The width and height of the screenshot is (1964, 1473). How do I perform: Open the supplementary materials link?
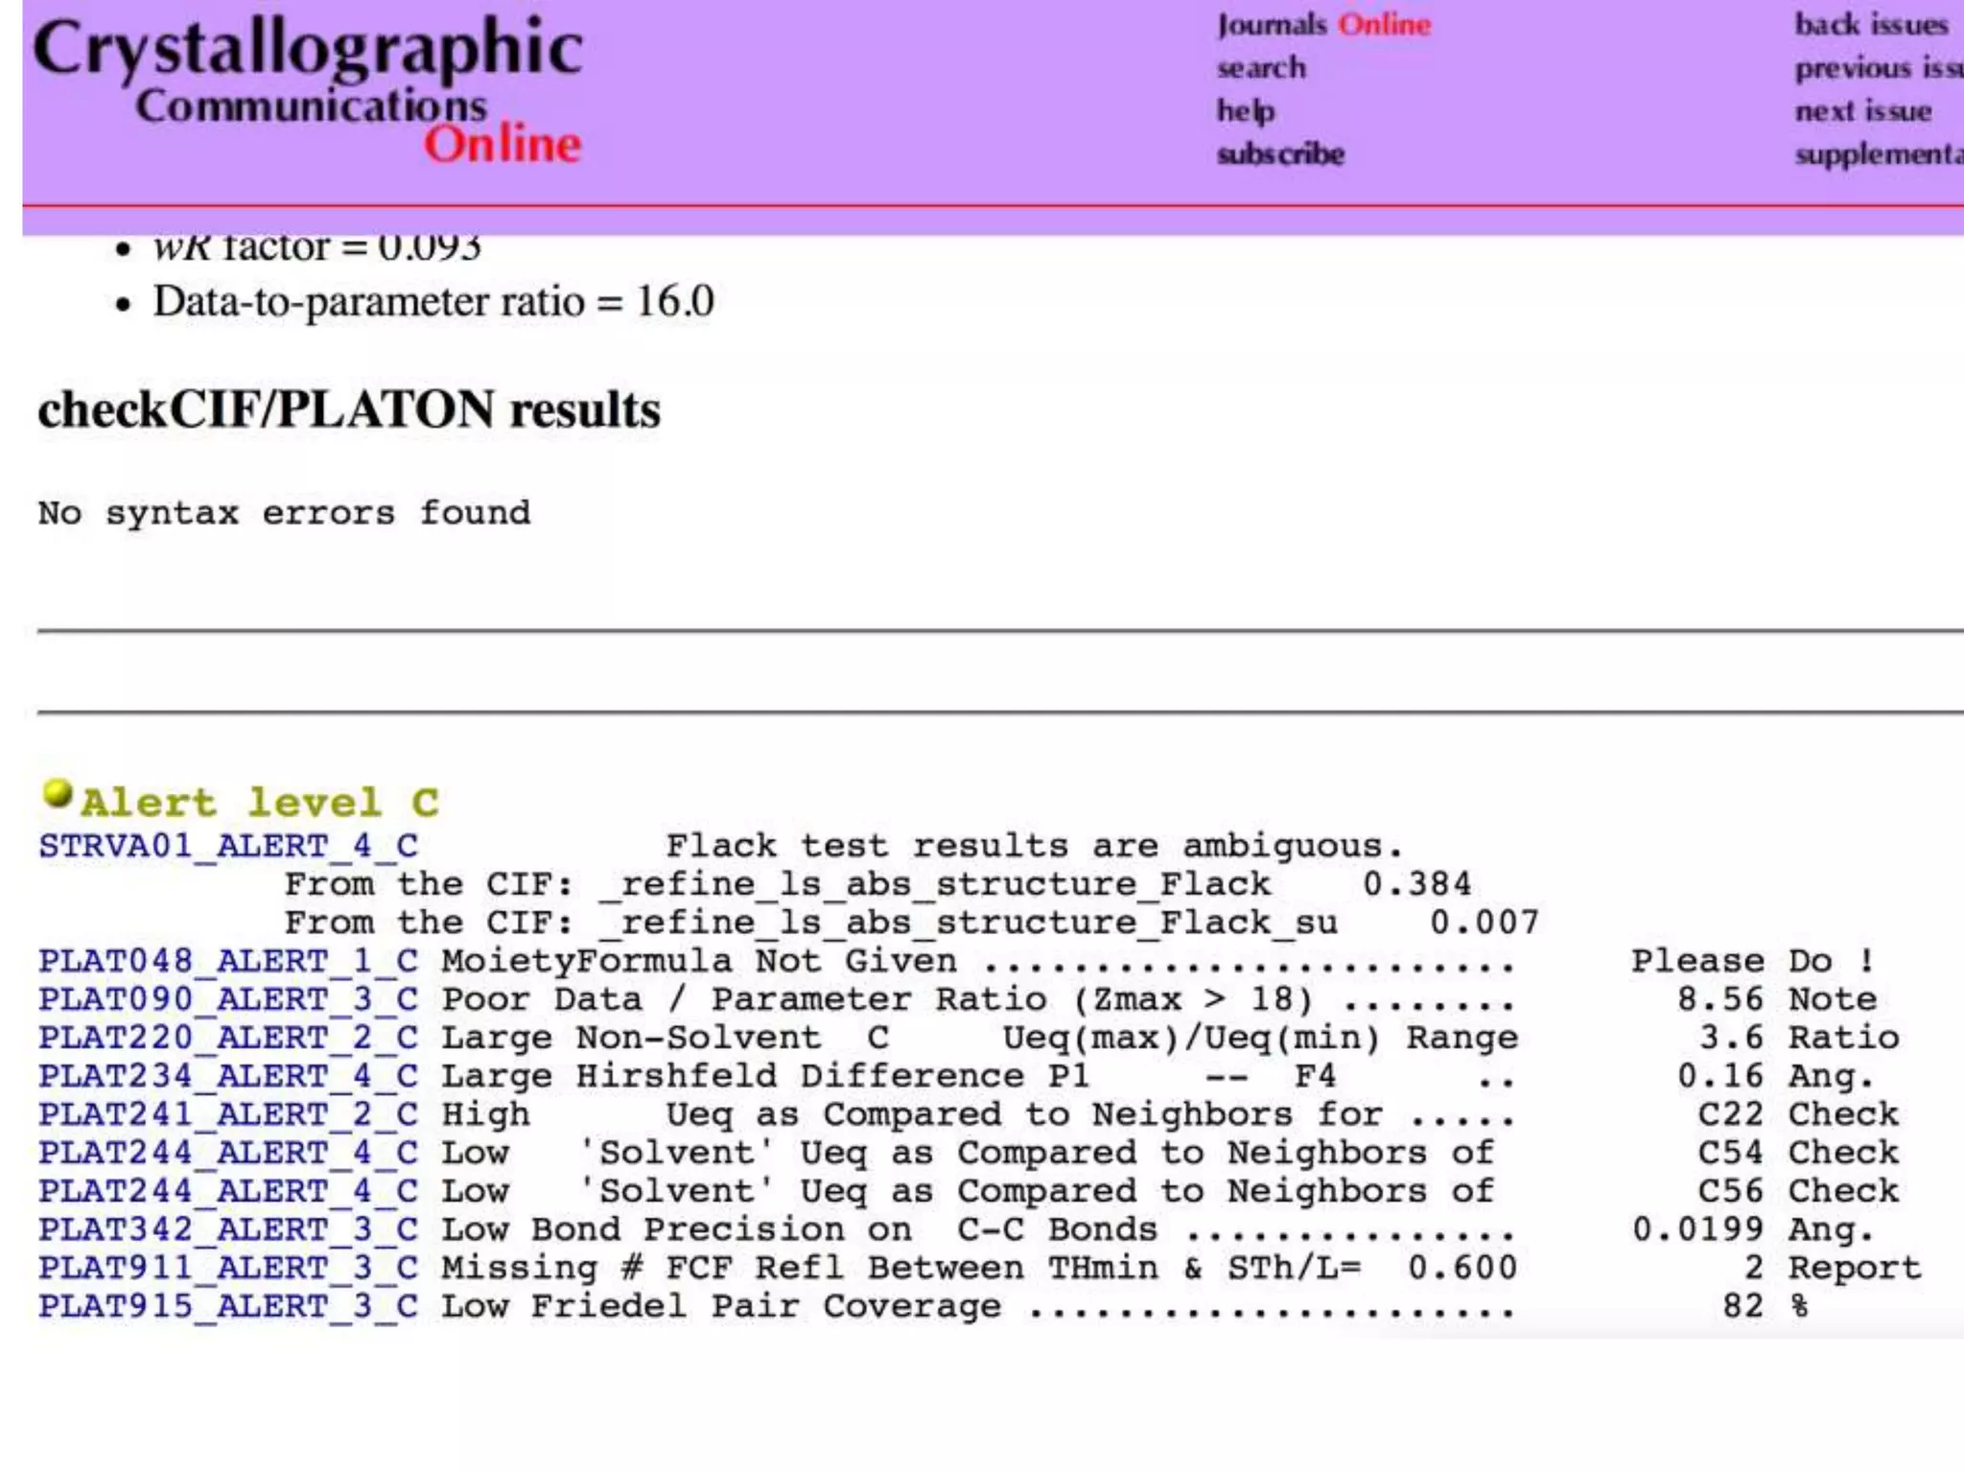[1878, 154]
